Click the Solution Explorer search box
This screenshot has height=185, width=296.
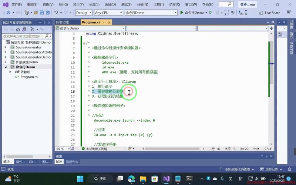[23, 36]
